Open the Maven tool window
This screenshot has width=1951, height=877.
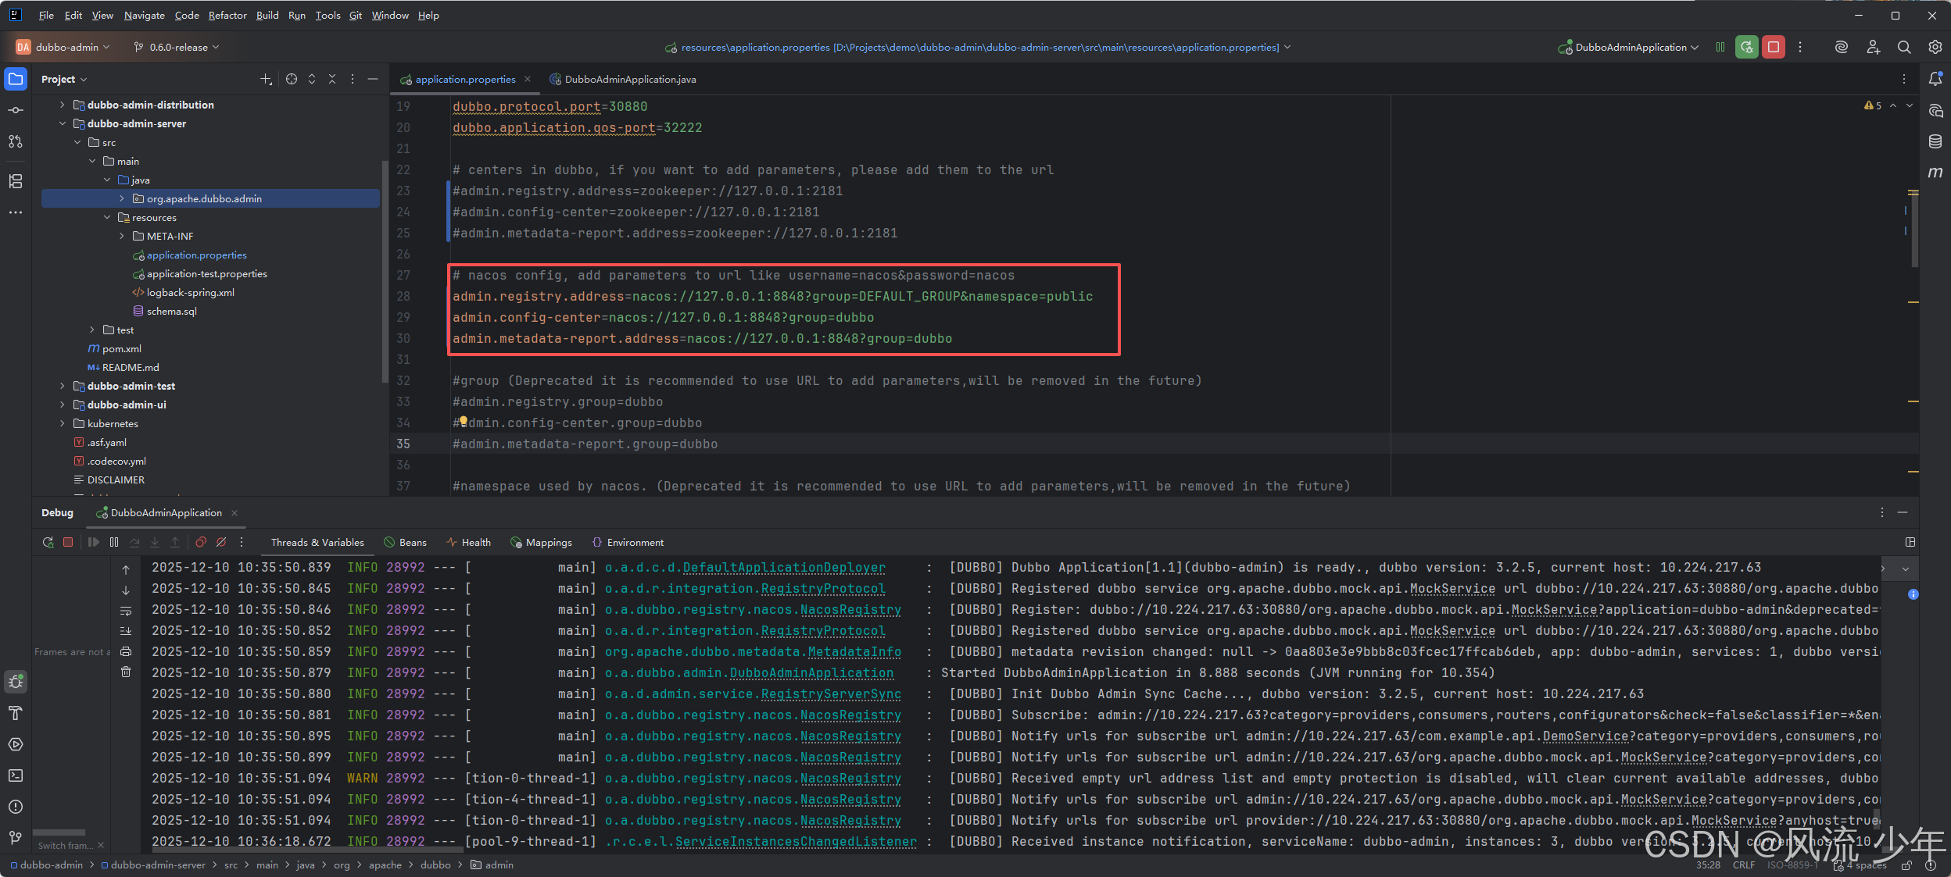click(x=1935, y=173)
